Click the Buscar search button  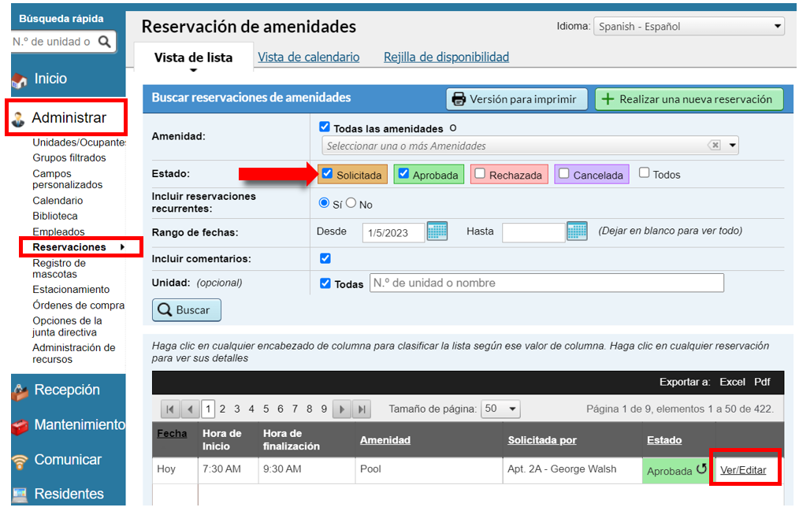click(x=187, y=309)
